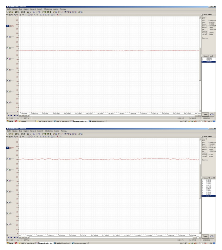The width and height of the screenshot is (222, 250).
Task: Step forward with fast-forward arrows in Блок 3 window
Action: tap(15, 116)
